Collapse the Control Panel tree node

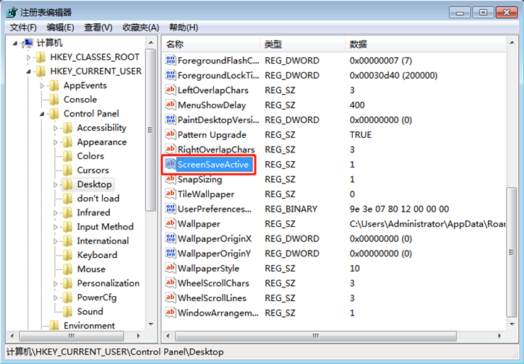43,114
